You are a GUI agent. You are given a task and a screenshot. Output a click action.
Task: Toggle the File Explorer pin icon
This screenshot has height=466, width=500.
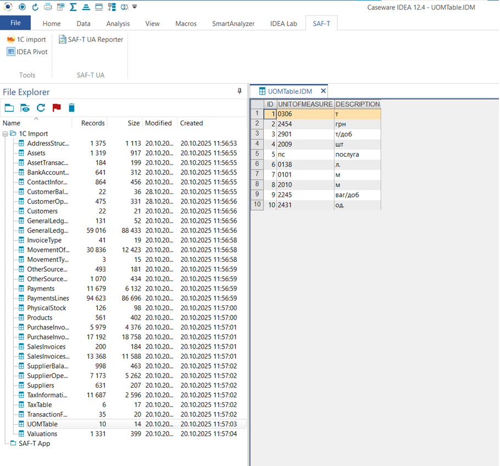240,91
